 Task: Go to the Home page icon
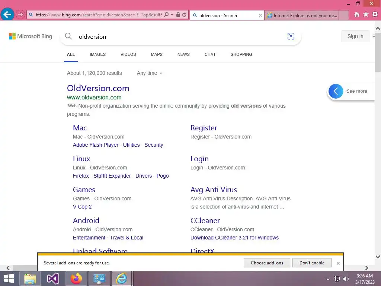(357, 15)
